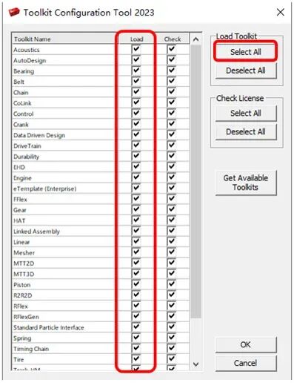Click the CoLink toolkit name

tap(22, 103)
